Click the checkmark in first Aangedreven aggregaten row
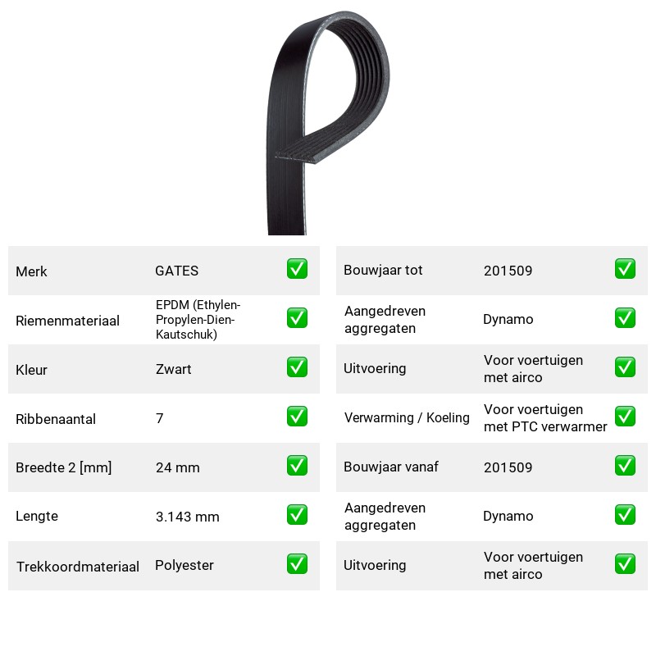The height and width of the screenshot is (656, 656). [x=625, y=318]
